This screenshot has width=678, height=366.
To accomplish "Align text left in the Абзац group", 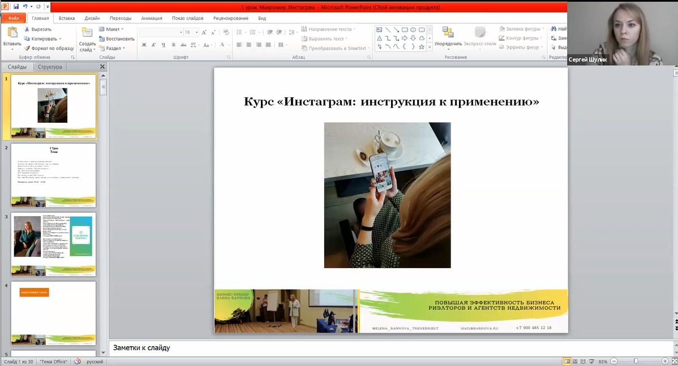I will point(239,45).
